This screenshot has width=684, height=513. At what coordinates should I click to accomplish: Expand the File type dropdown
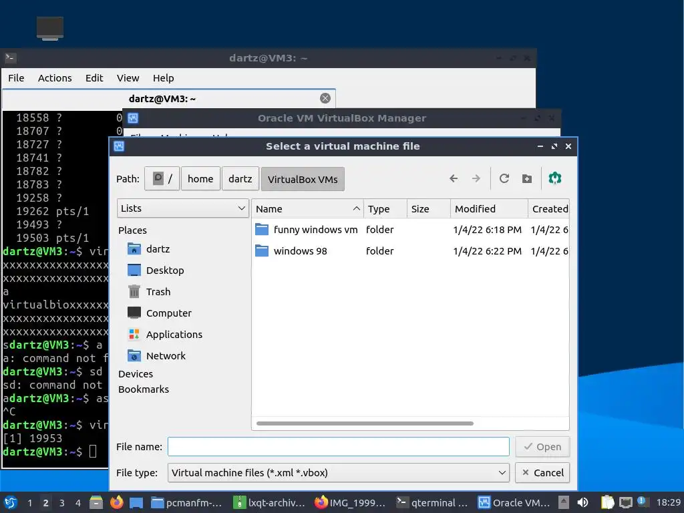pyautogui.click(x=339, y=472)
